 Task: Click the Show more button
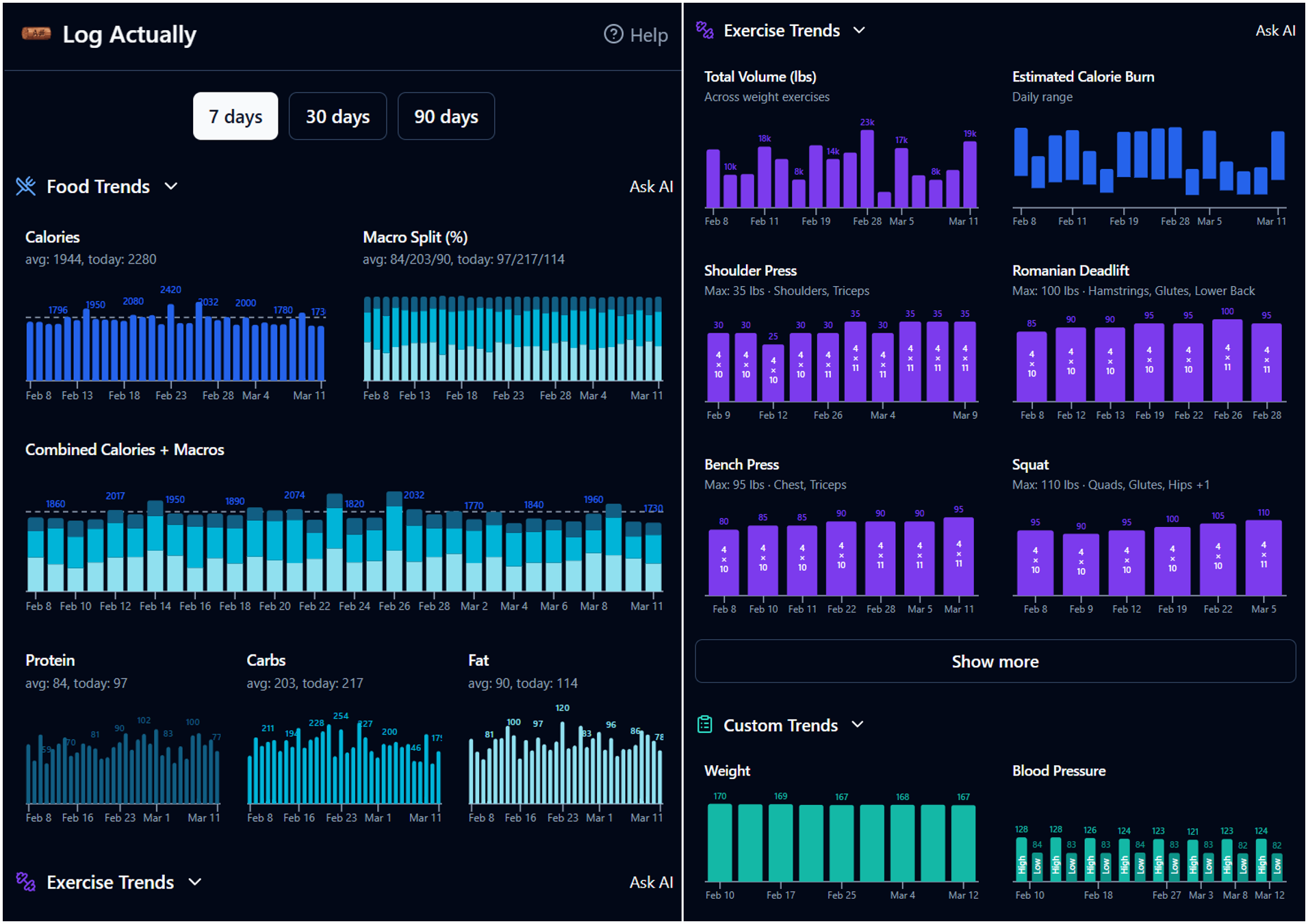(x=995, y=661)
